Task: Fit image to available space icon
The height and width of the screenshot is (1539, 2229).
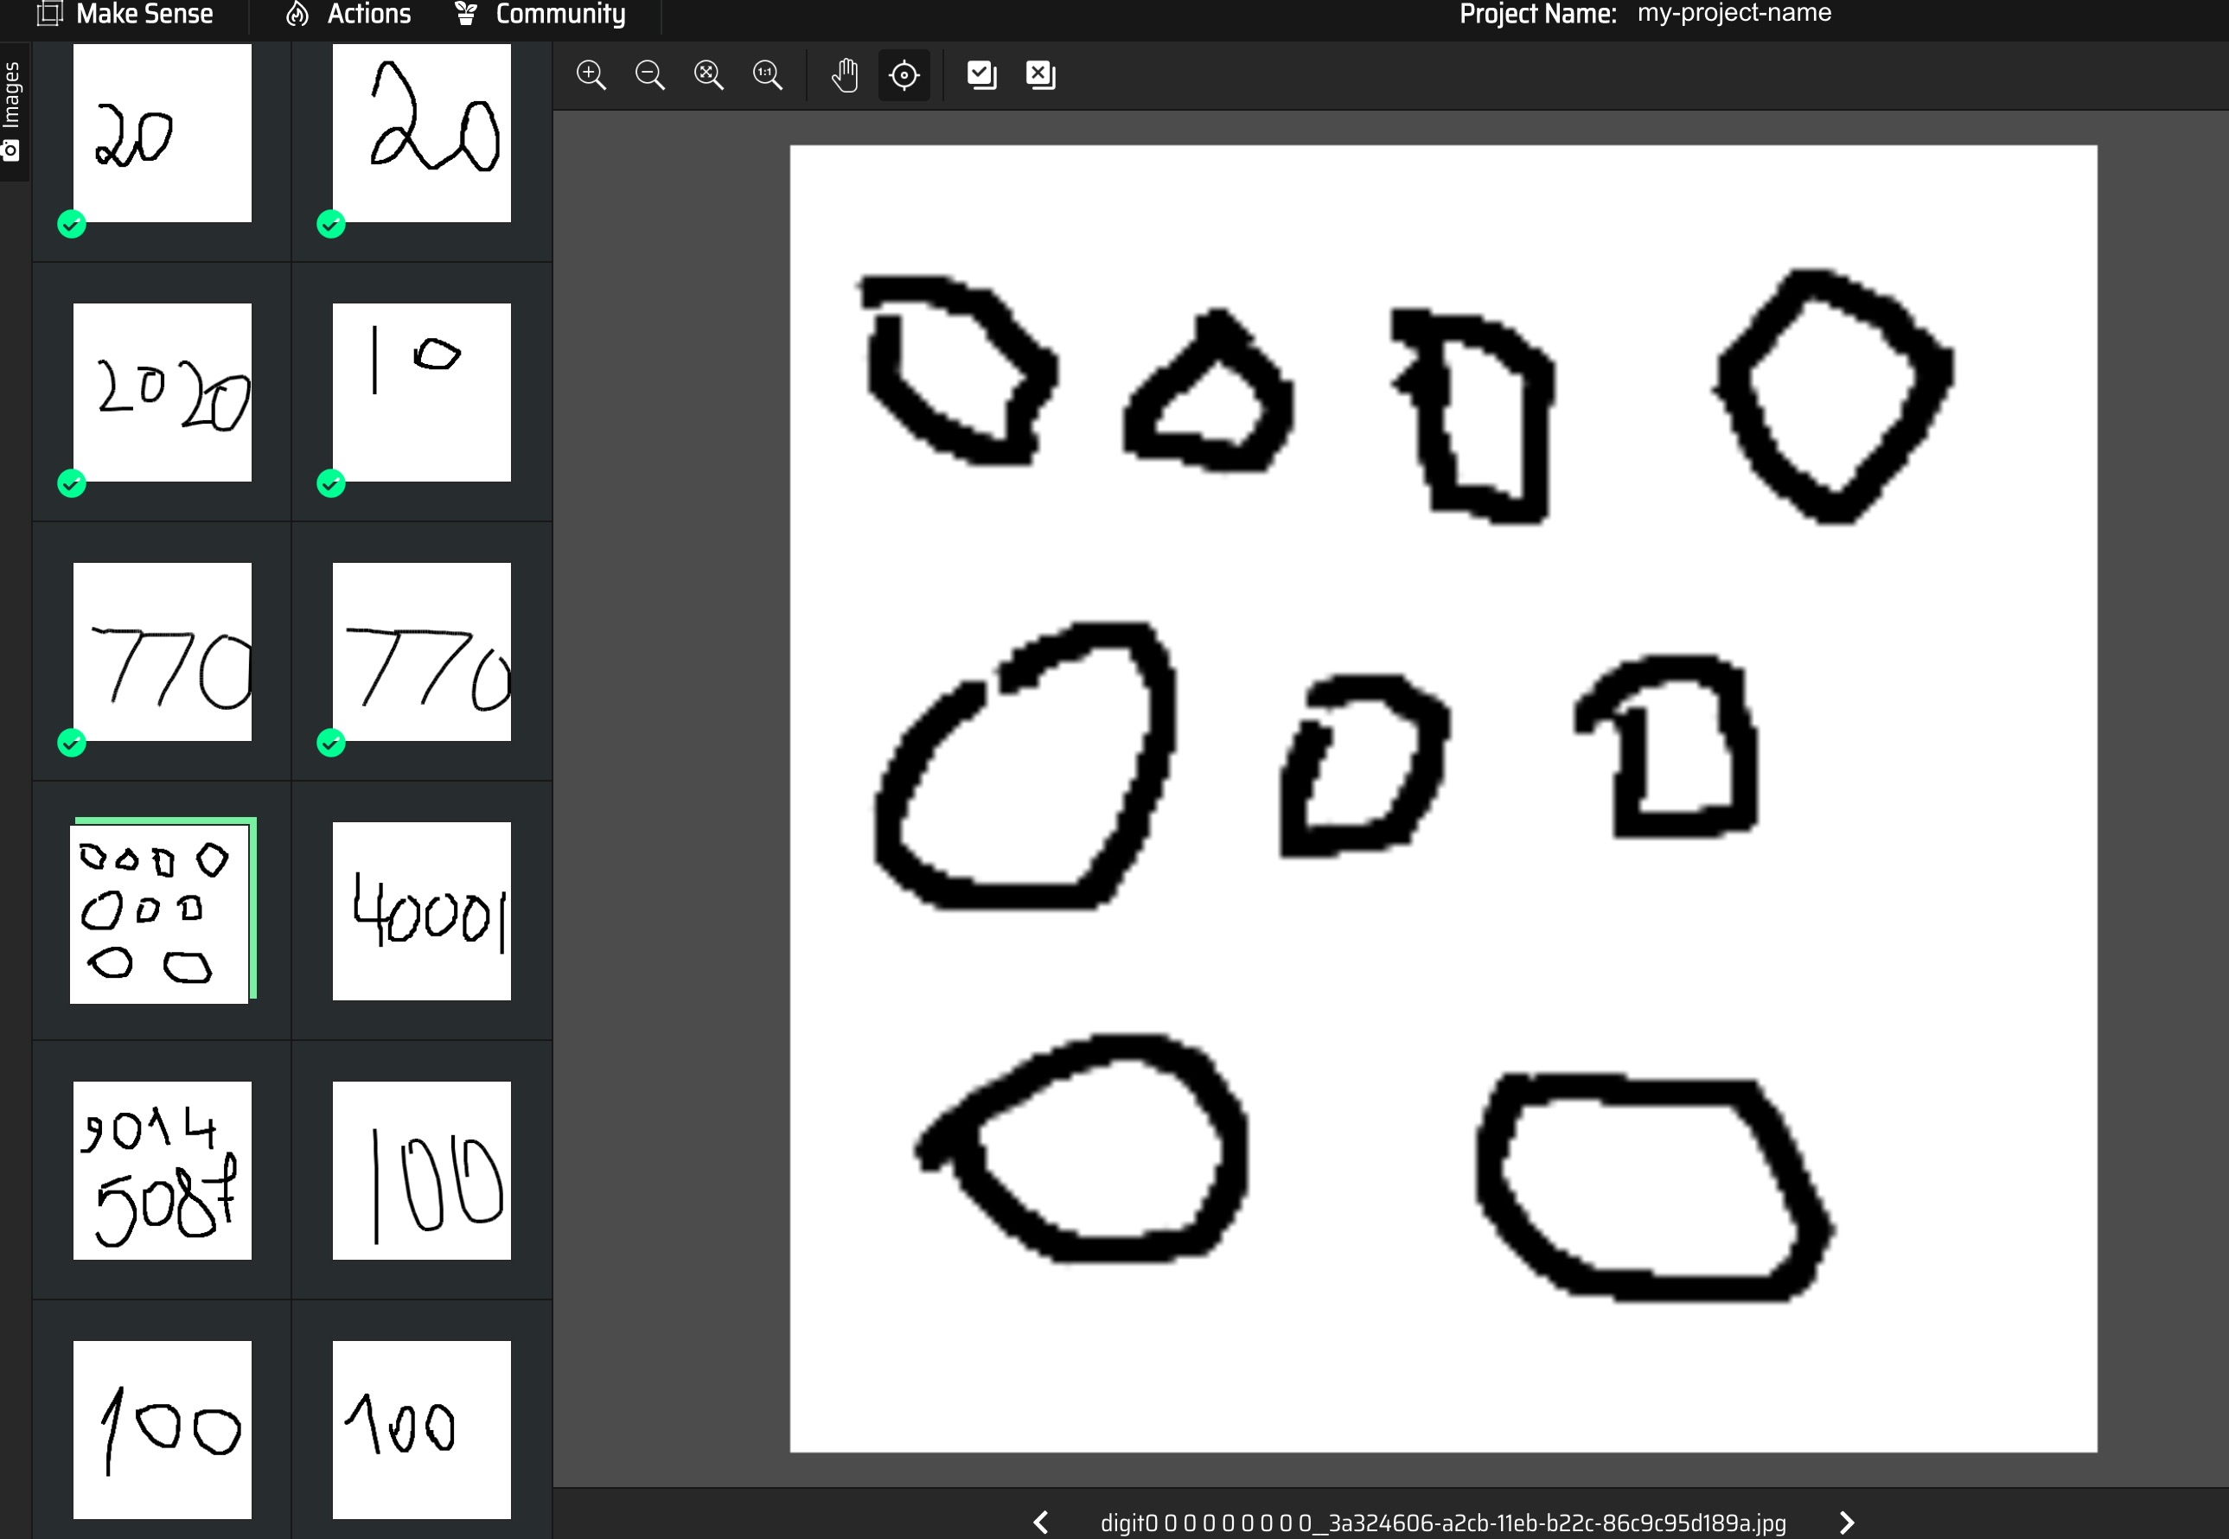Action: (709, 74)
